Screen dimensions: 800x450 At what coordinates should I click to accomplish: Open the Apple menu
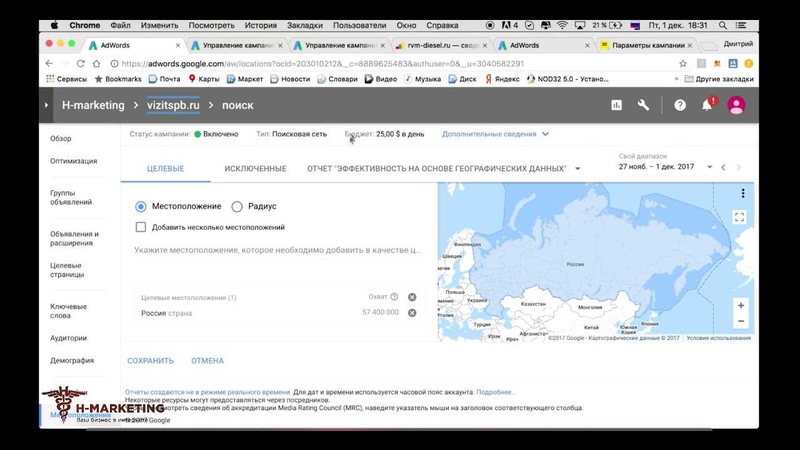(x=54, y=25)
